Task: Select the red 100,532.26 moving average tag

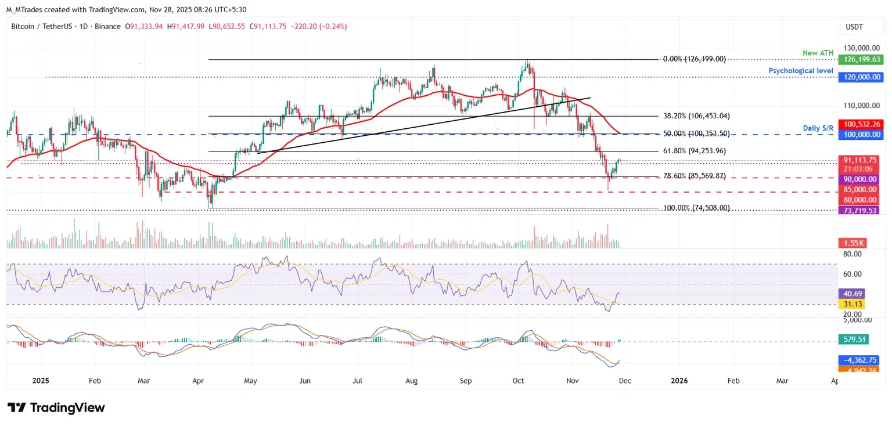Action: click(861, 124)
